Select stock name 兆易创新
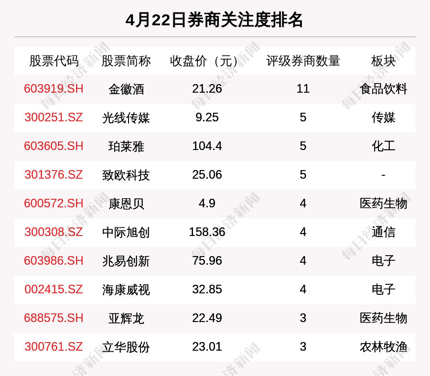Image resolution: width=430 pixels, height=376 pixels. [126, 261]
